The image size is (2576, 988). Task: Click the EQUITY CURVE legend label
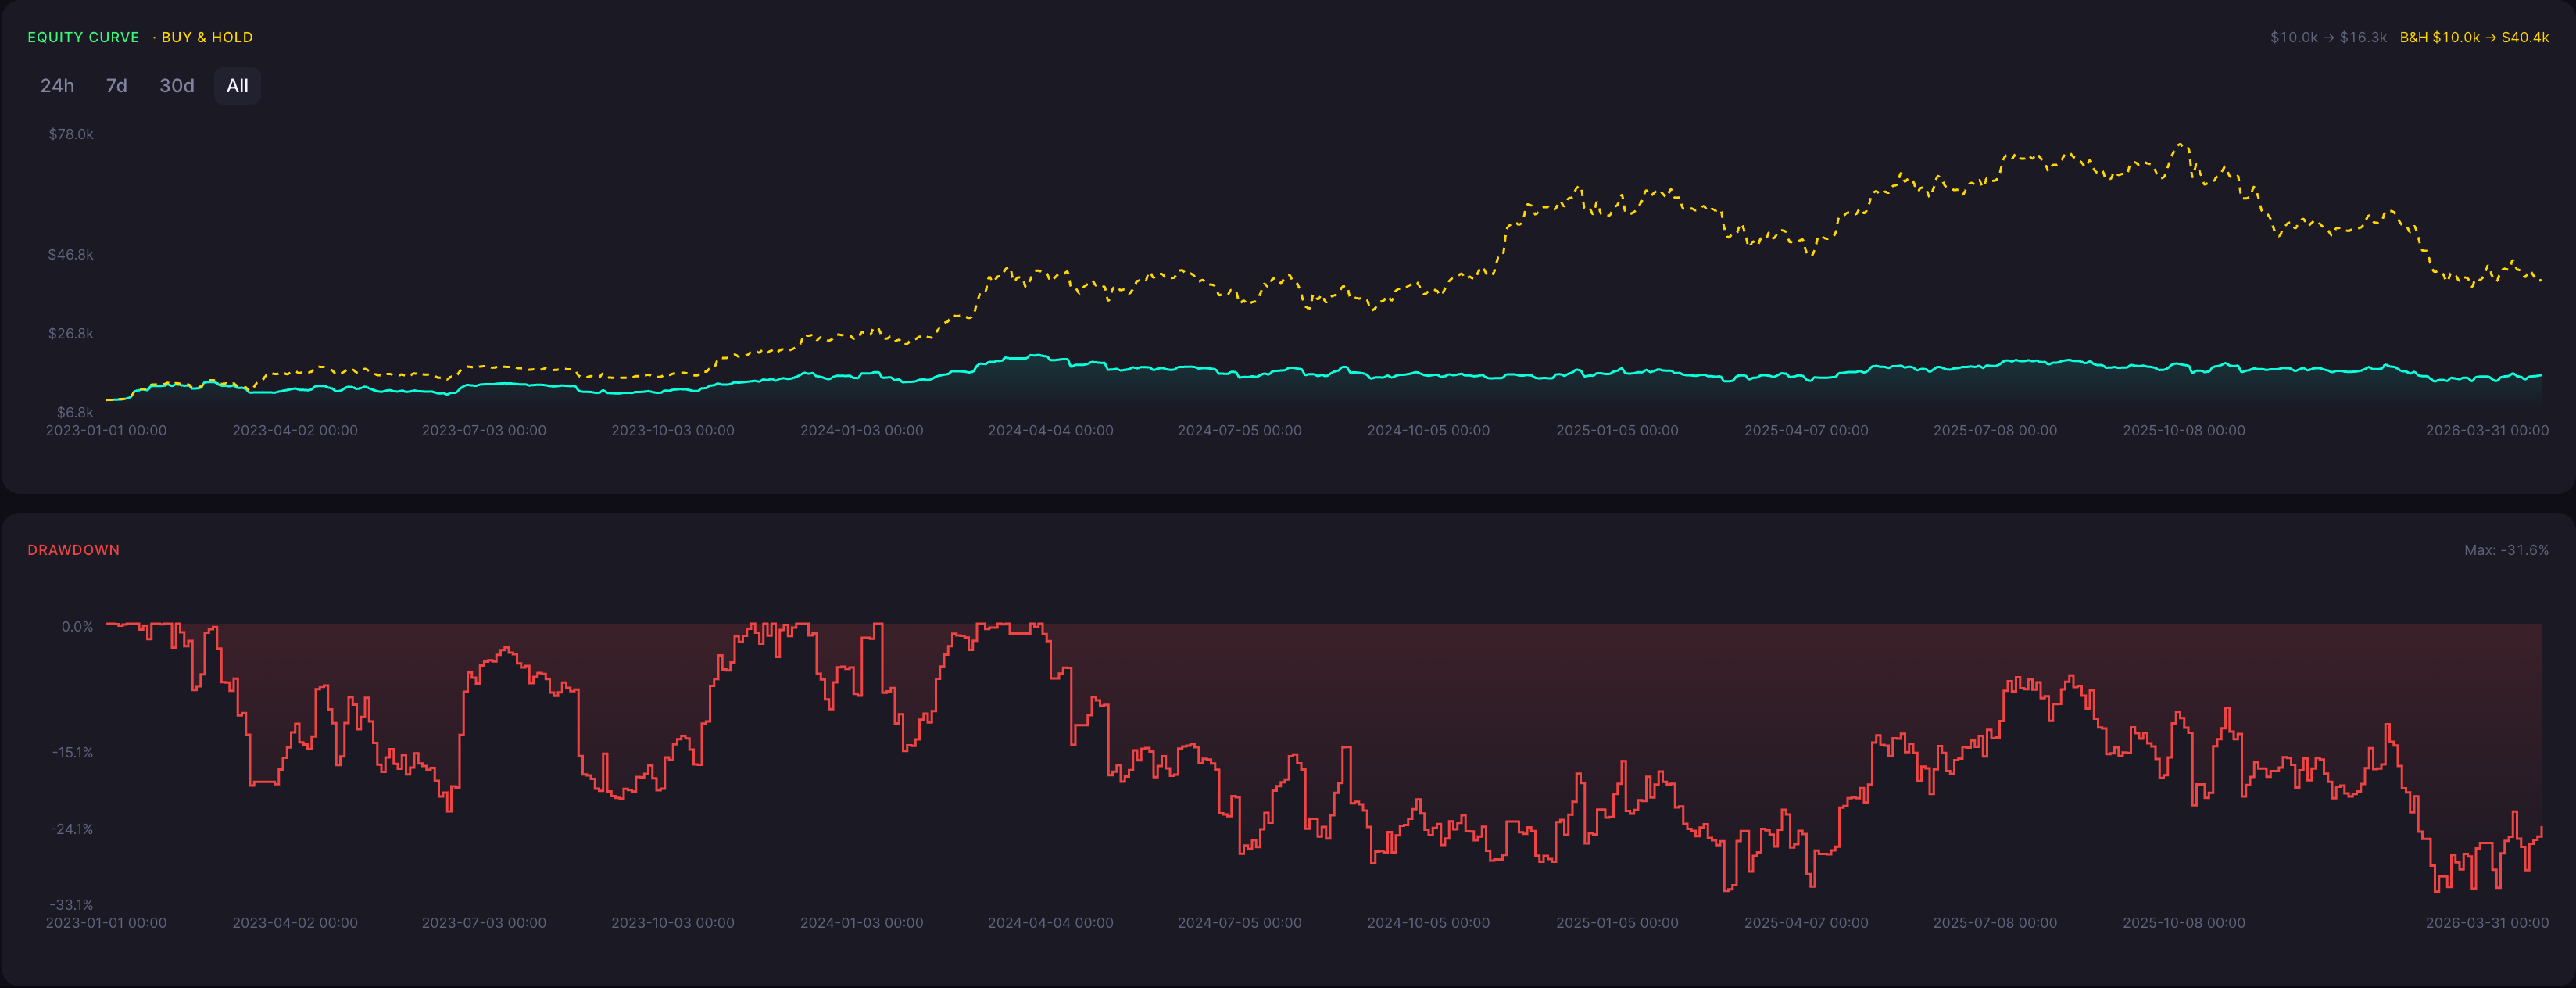click(x=83, y=37)
